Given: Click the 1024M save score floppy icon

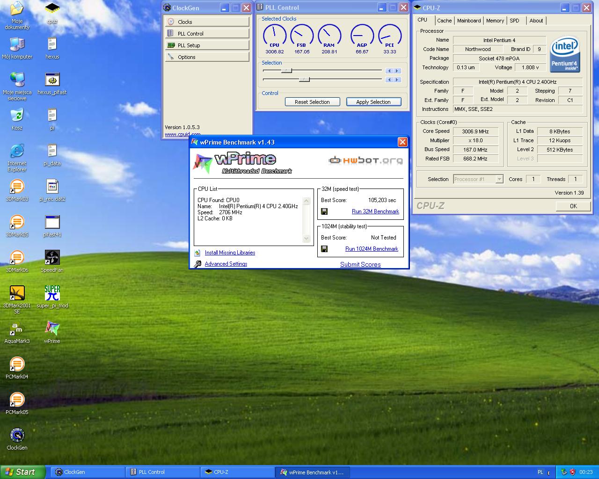Looking at the screenshot, I should tap(324, 249).
